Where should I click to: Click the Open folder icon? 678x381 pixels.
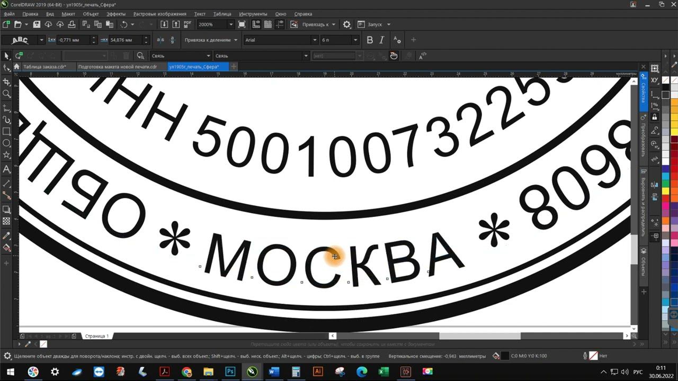point(17,24)
